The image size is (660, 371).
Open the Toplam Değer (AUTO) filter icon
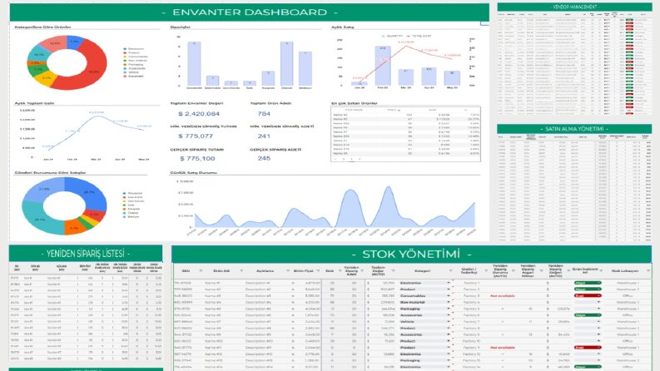(x=393, y=271)
